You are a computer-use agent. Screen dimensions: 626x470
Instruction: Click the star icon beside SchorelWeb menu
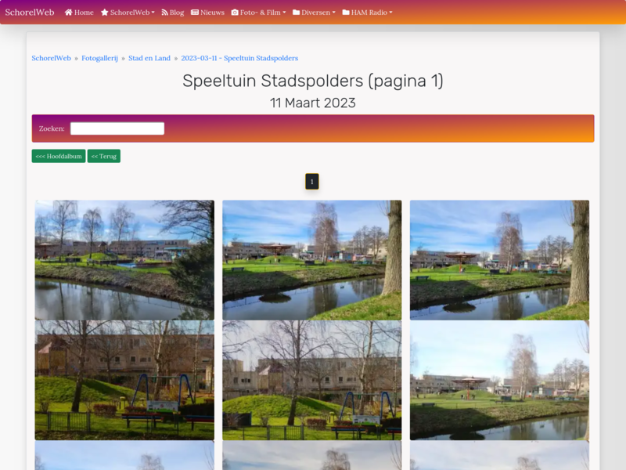point(105,13)
